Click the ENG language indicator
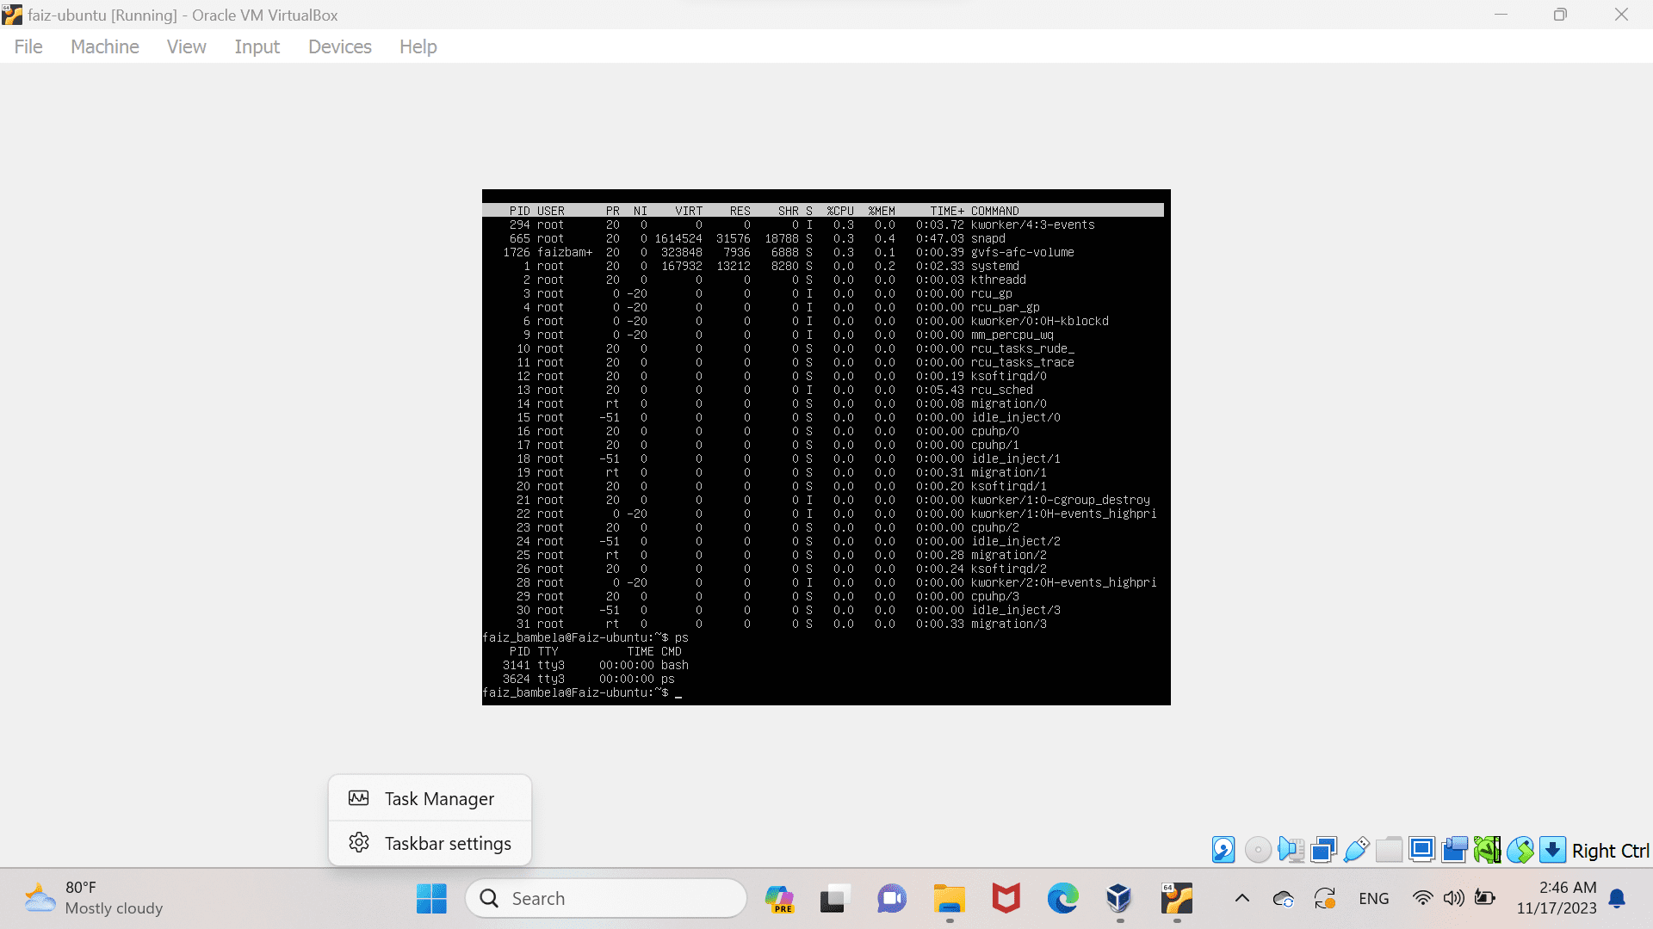The width and height of the screenshot is (1653, 929). pyautogui.click(x=1374, y=899)
